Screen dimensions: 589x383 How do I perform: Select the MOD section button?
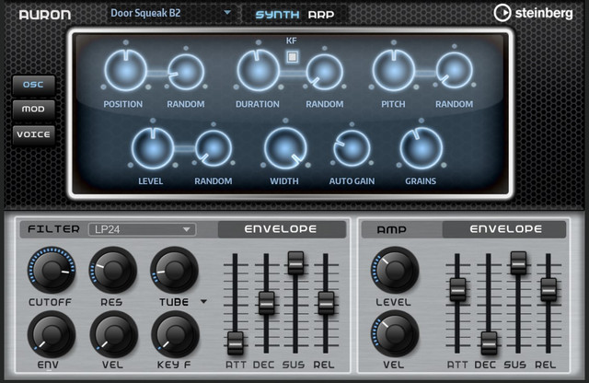pos(33,110)
